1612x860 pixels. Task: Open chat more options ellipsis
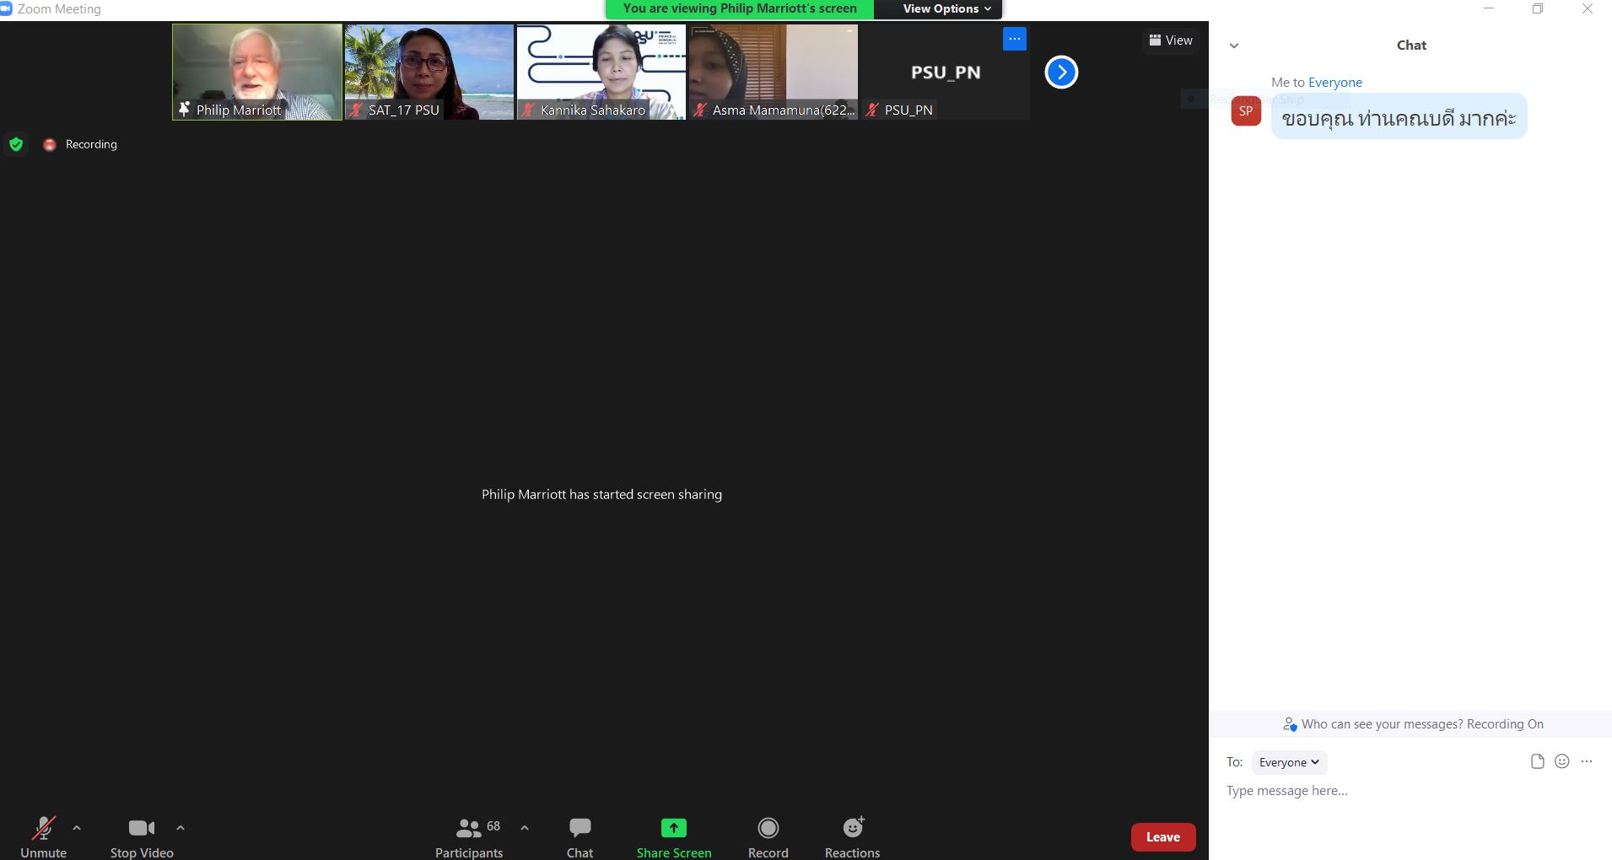(x=1587, y=761)
